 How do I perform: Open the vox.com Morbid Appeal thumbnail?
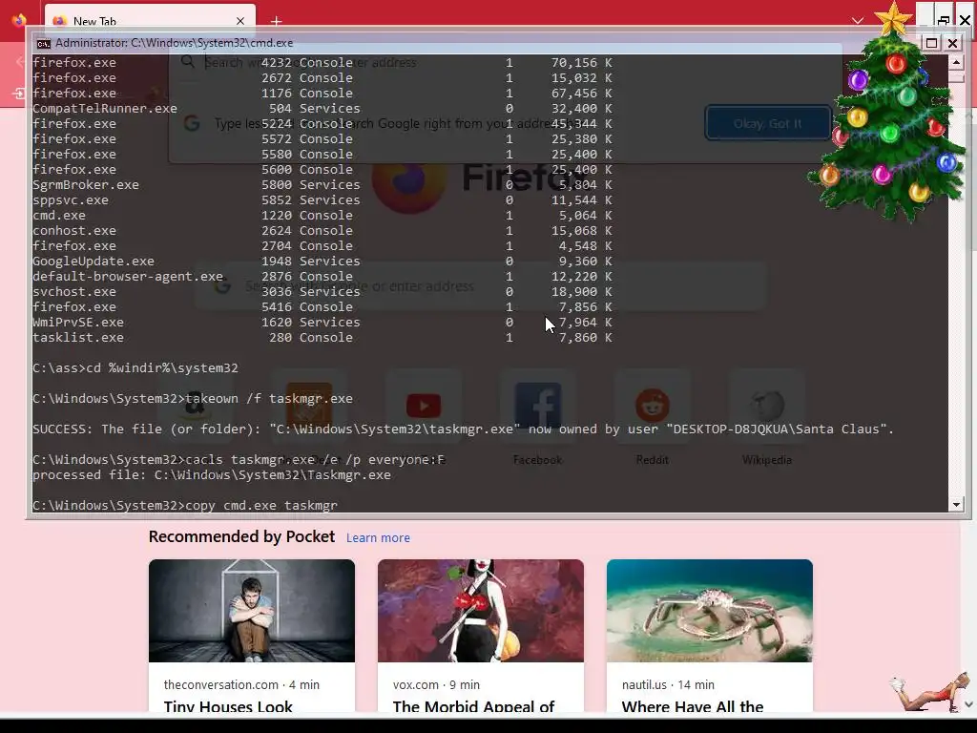(481, 611)
